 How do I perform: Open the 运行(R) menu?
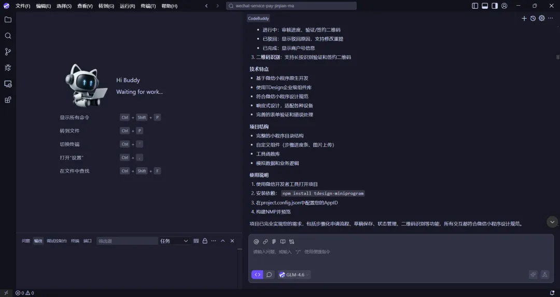(127, 6)
